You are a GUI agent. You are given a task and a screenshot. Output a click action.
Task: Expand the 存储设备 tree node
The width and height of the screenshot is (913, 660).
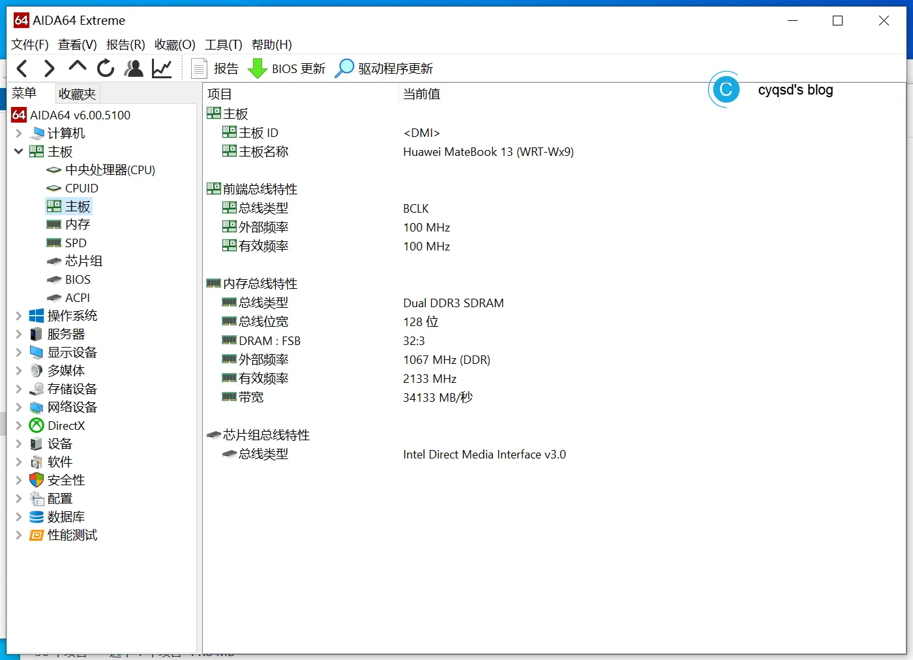tap(18, 389)
